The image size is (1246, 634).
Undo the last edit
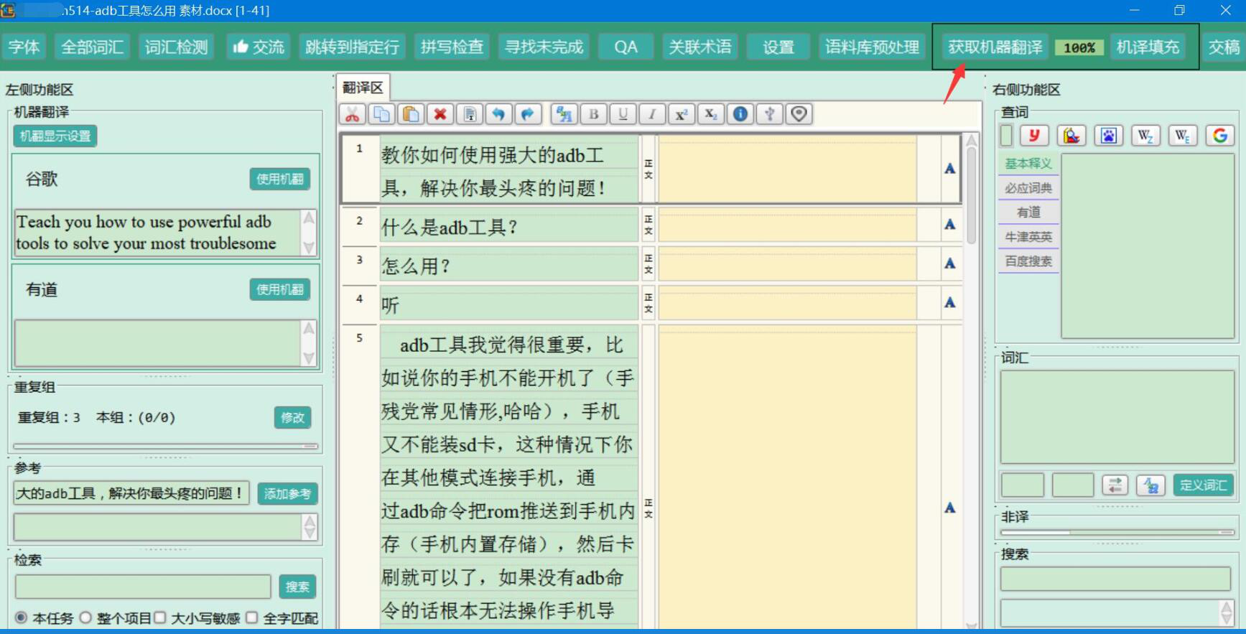click(x=498, y=114)
